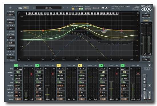This screenshot has height=106, width=157.
Task: Open the ALL channel view selector at top
Action: [26, 8]
